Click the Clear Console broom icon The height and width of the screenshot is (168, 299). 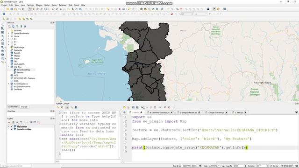coord(58,107)
